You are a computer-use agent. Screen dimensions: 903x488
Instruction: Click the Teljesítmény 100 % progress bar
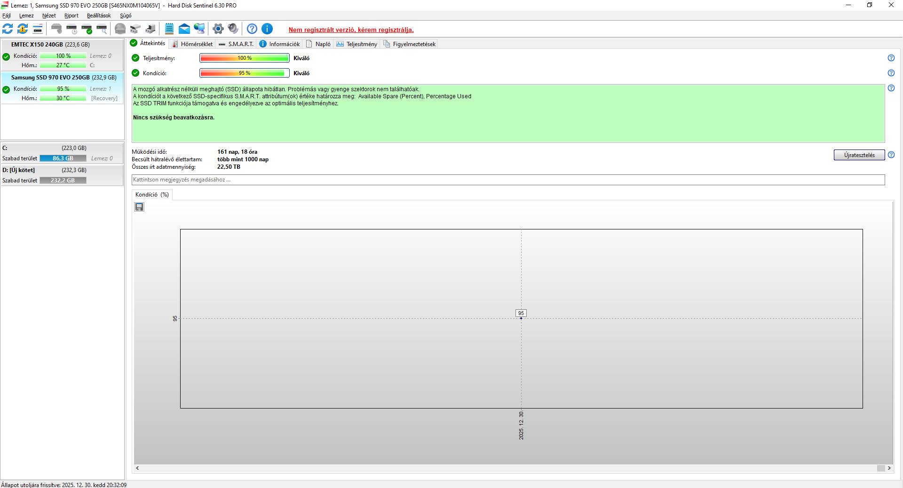coord(245,58)
